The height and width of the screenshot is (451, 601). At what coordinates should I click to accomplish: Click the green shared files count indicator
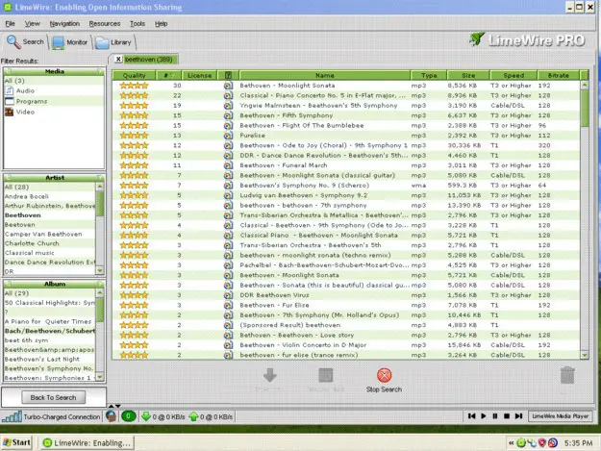129,416
